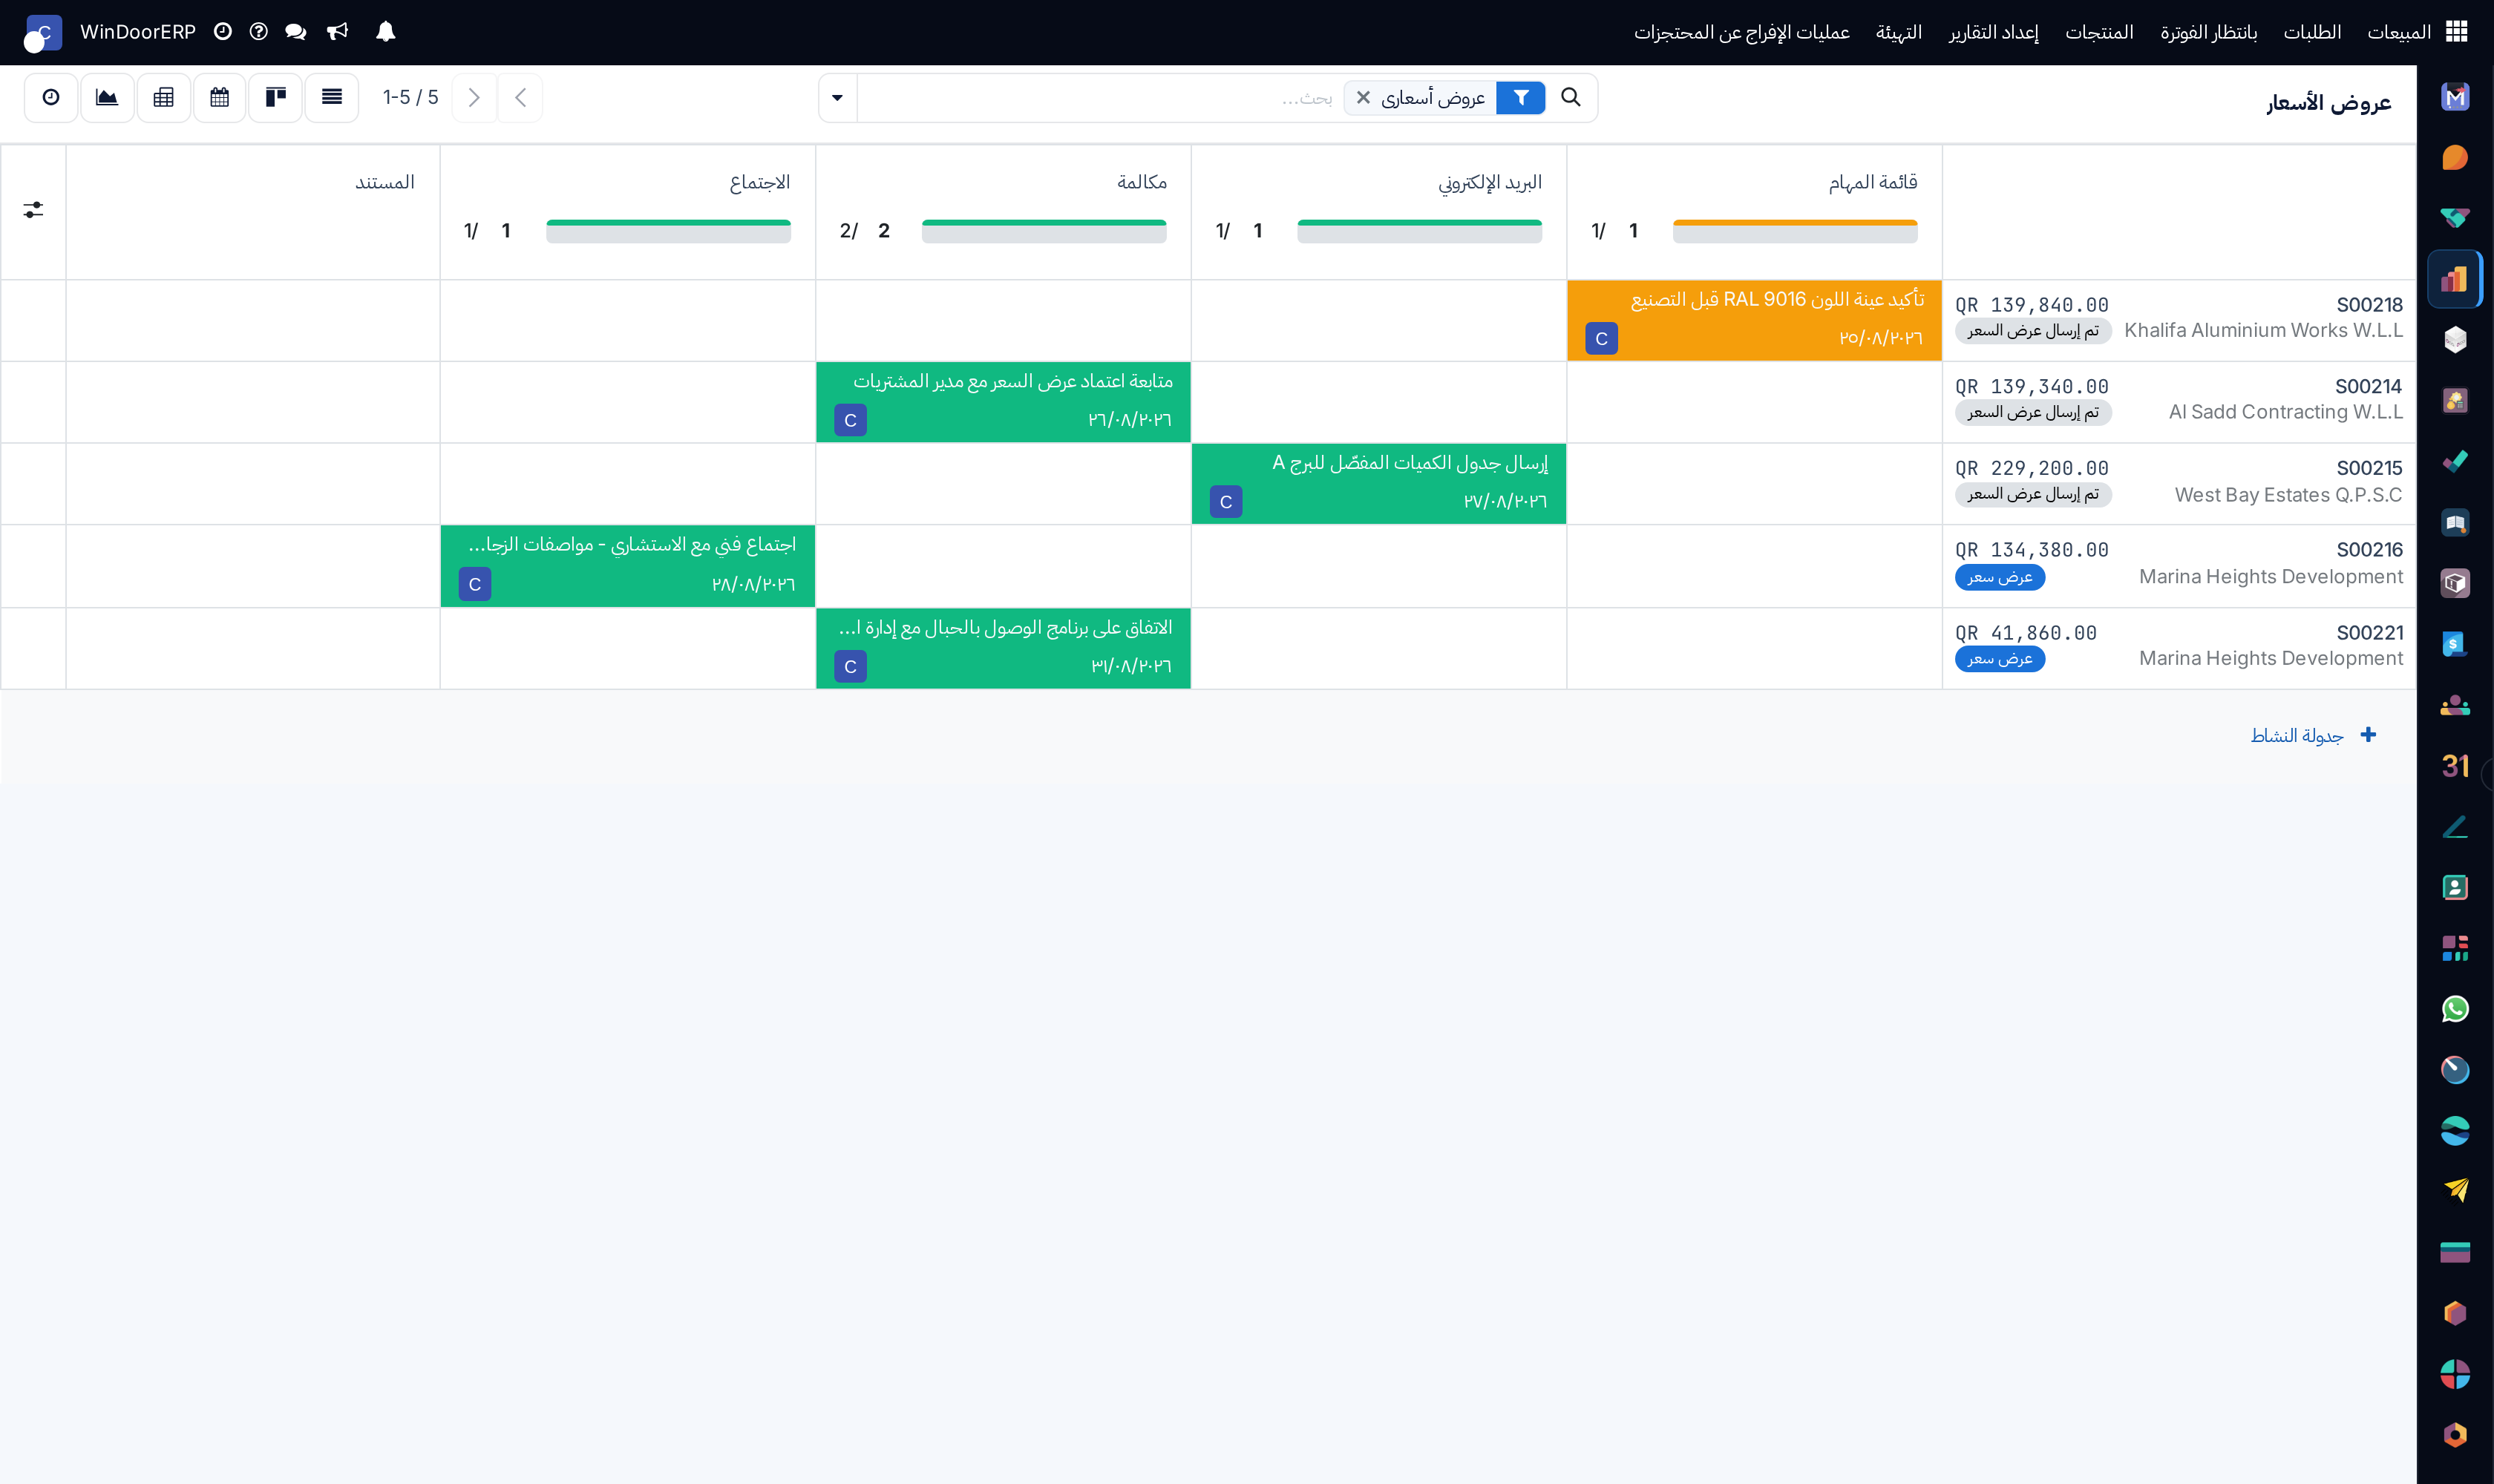Expand the search options dropdown arrow
The image size is (2494, 1484).
coord(837,97)
